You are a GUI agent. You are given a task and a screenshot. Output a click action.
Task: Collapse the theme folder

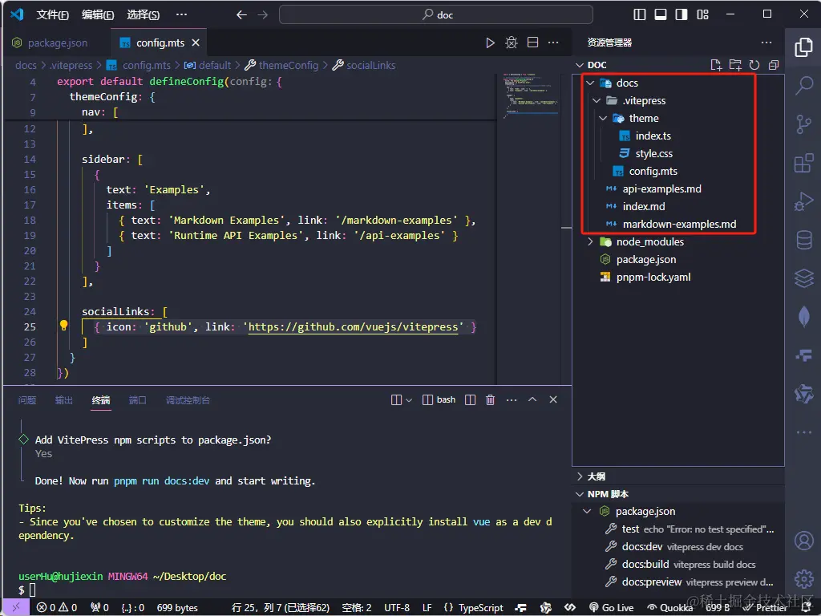[603, 119]
